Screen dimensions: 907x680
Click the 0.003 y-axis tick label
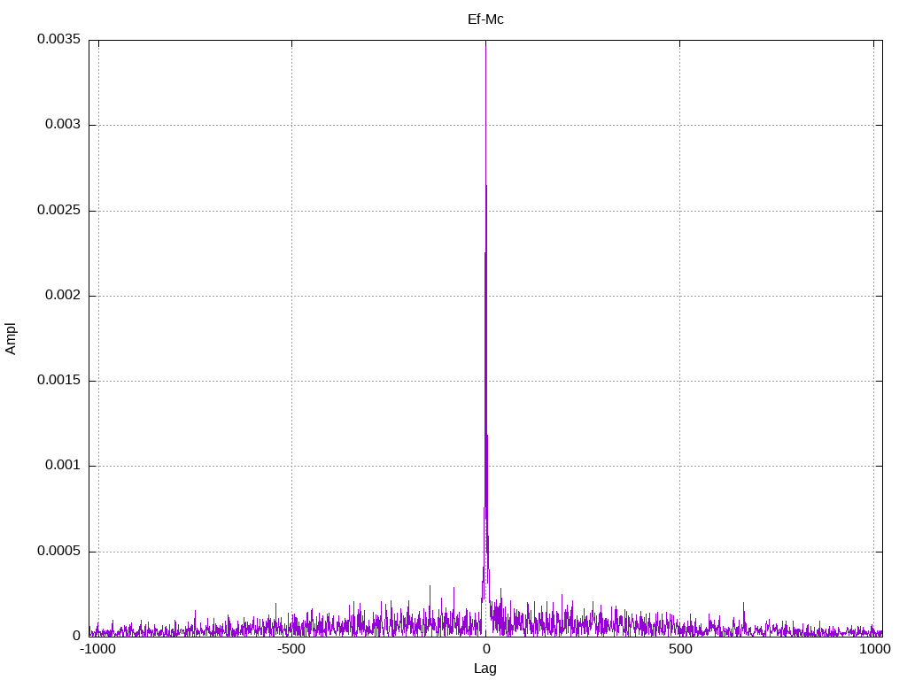63,125
